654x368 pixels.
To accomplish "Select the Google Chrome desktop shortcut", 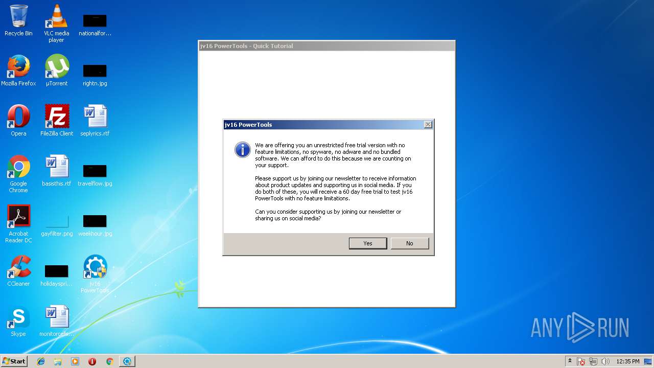I will 18,174.
